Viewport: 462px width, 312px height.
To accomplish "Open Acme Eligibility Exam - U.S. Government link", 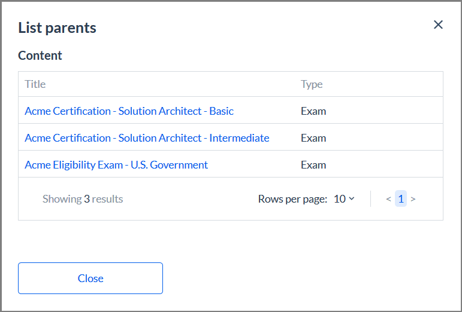I will (116, 165).
